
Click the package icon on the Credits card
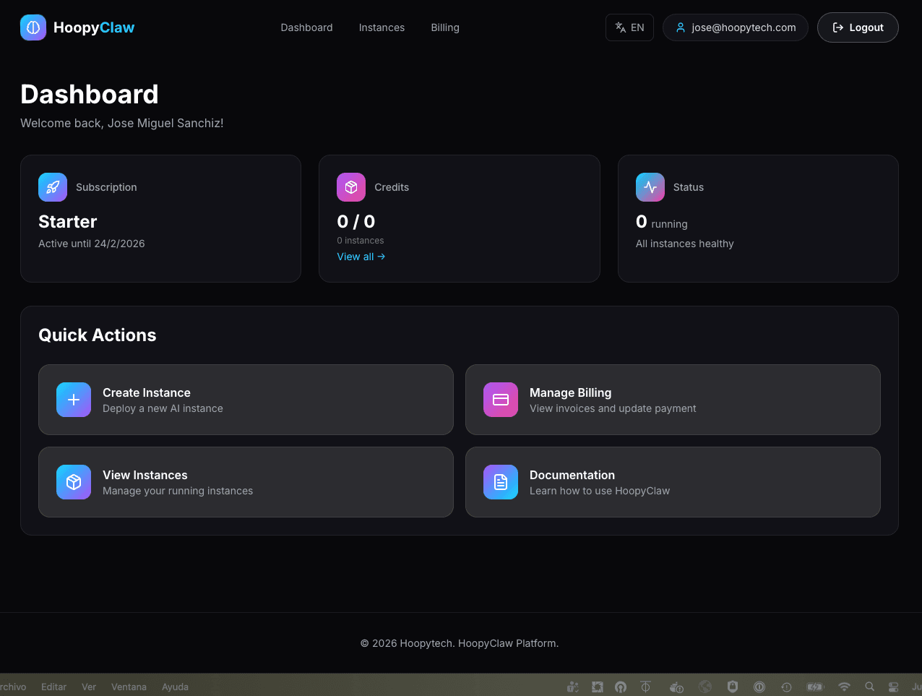[350, 186]
